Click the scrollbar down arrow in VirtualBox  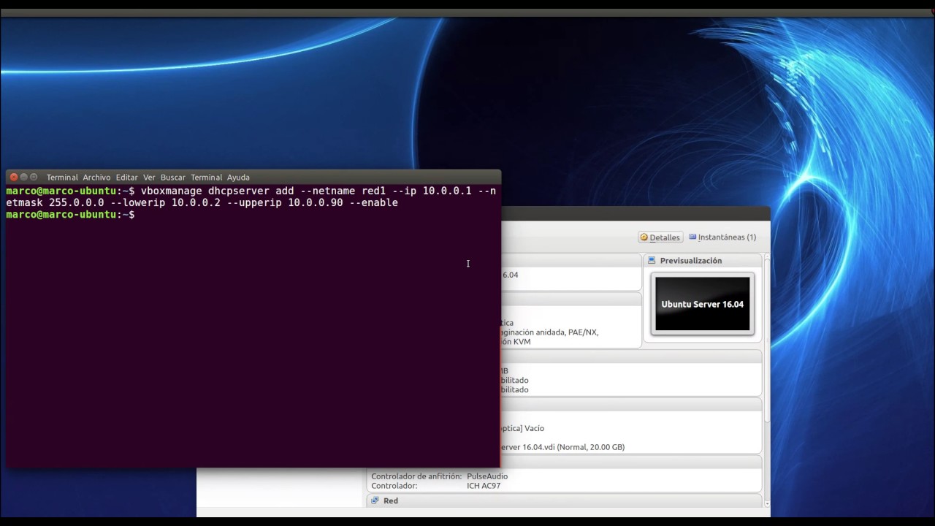point(766,503)
